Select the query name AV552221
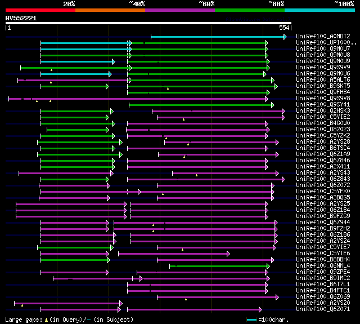The width and height of the screenshot is (360, 324). [21, 18]
